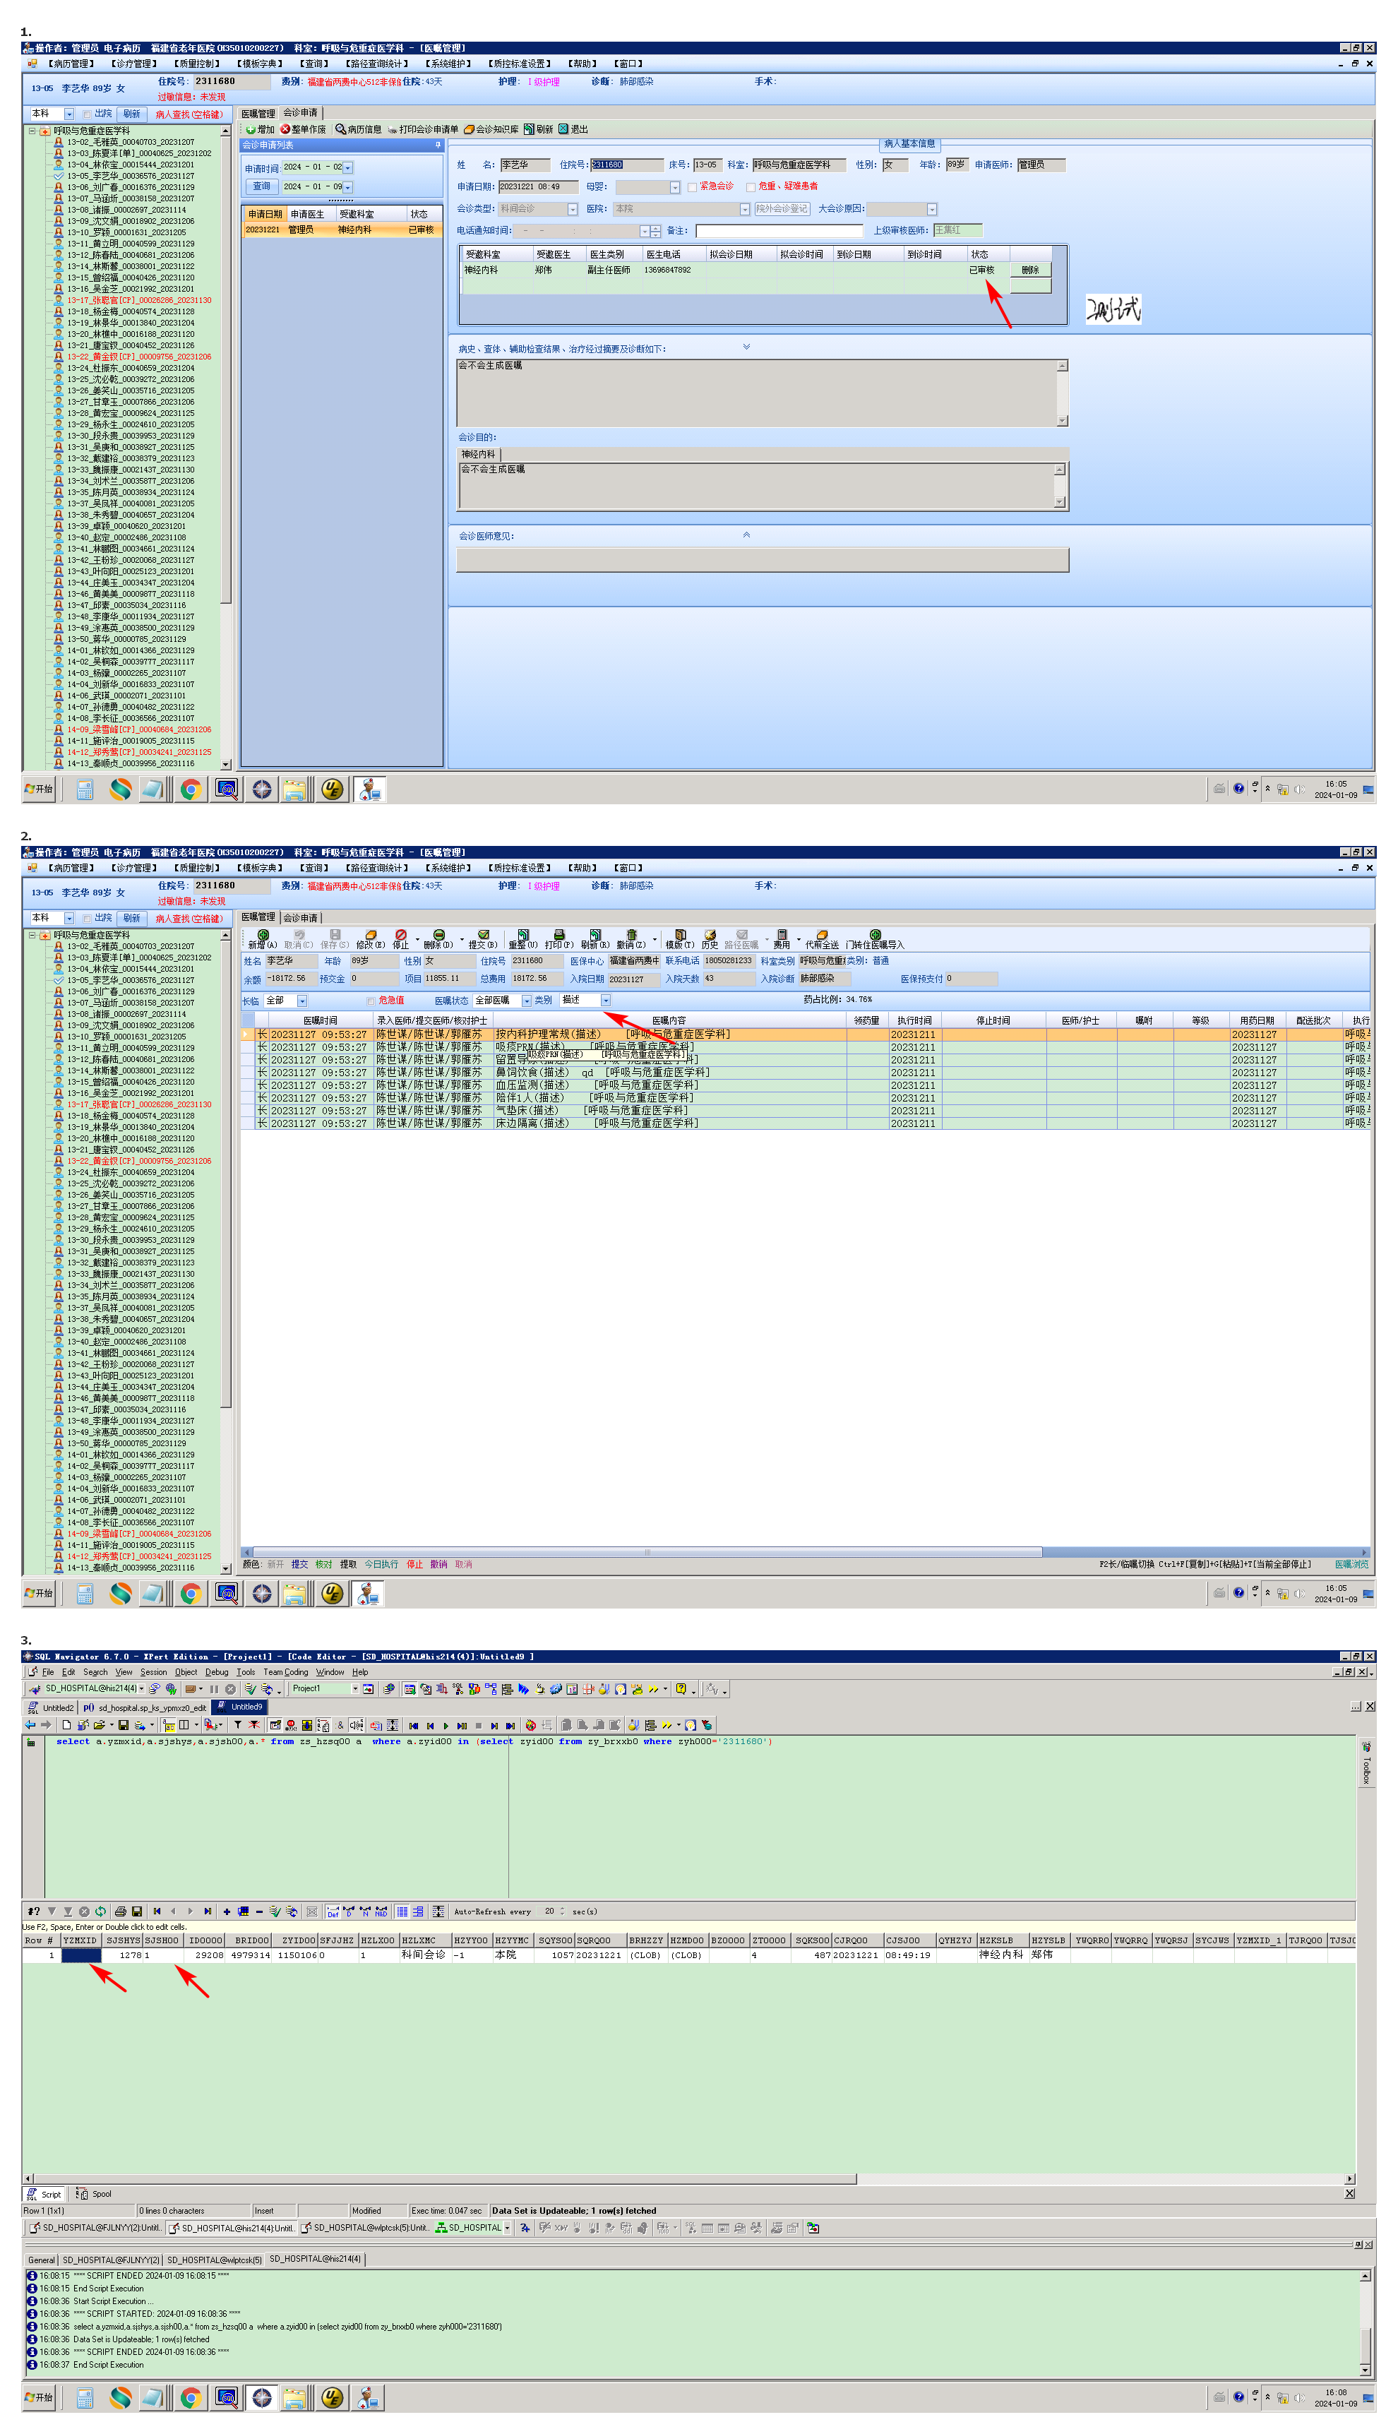1398x2434 pixels.
Task: Click 门转住医嘱导入 import icon
Action: (875, 935)
